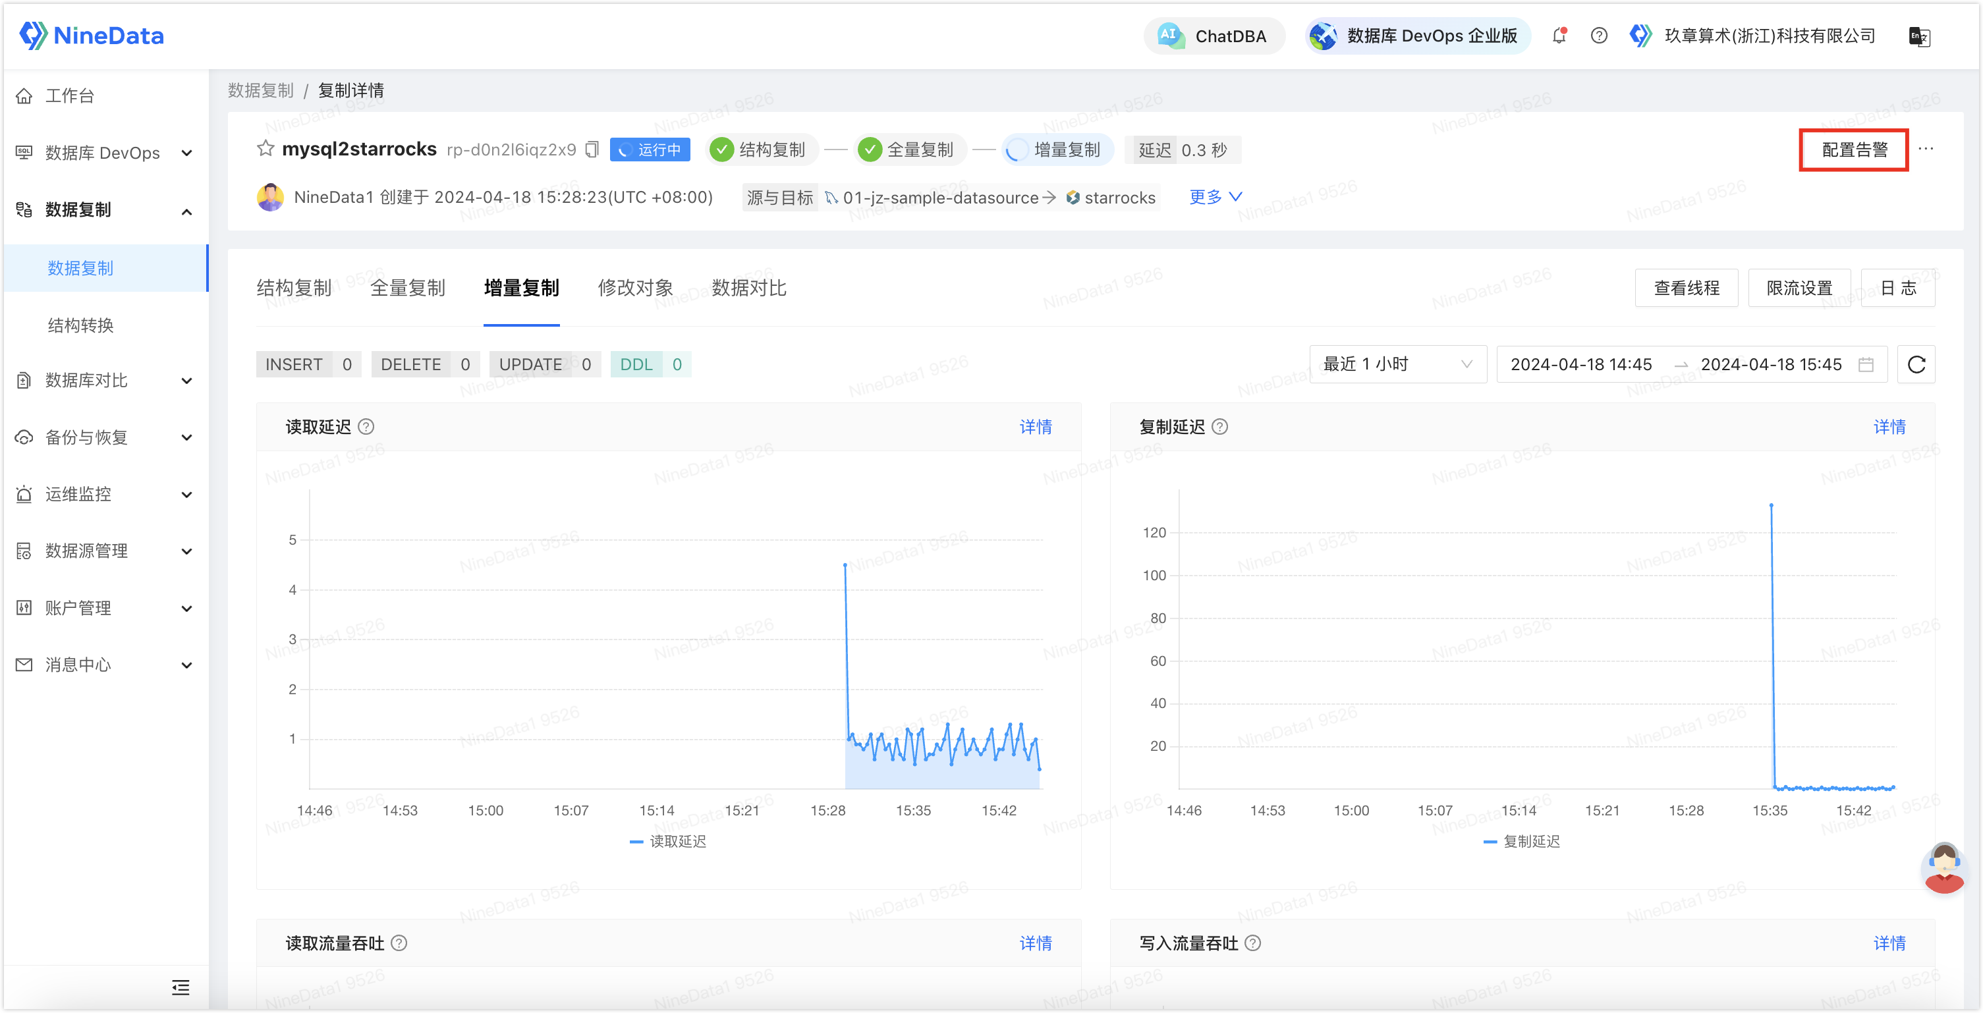Toggle the 读取延迟 legend series

pos(667,841)
